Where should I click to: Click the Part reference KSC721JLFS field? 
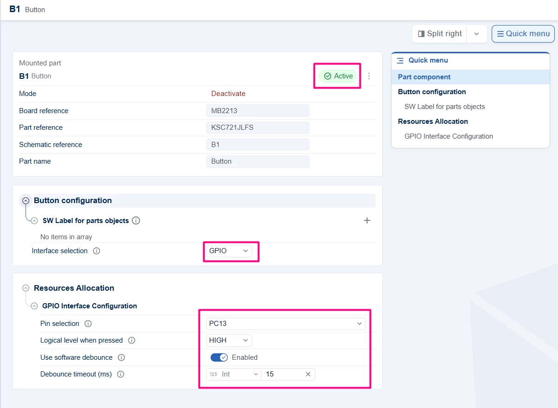258,127
